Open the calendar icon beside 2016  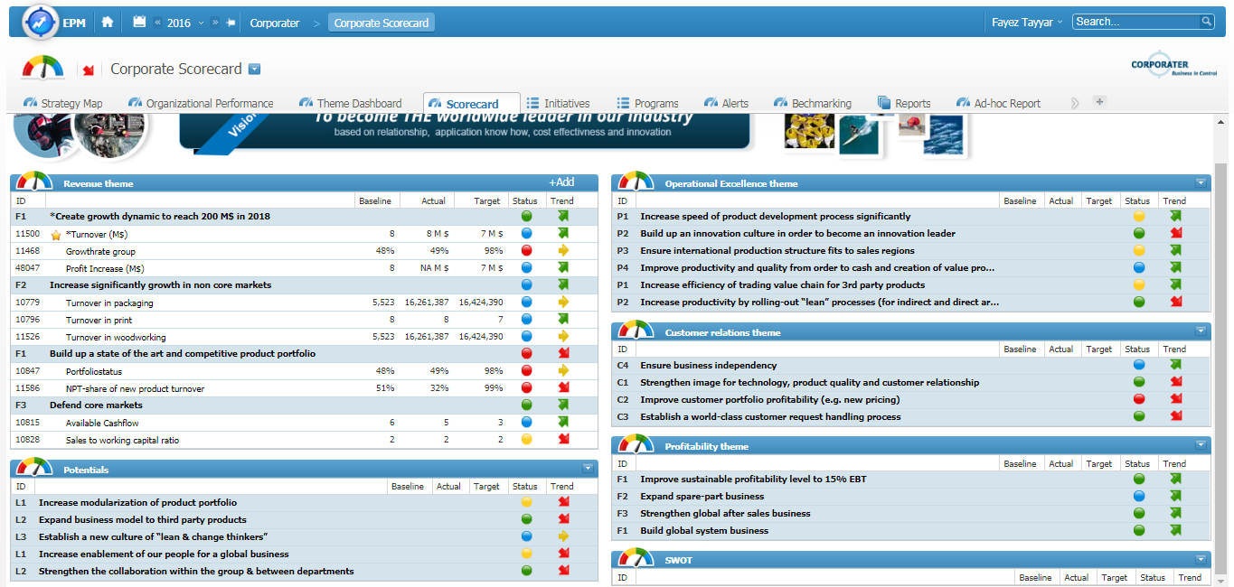139,22
